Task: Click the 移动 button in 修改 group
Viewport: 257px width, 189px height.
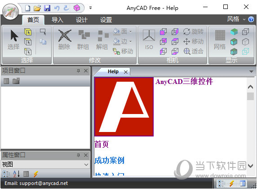Action: [x=123, y=51]
